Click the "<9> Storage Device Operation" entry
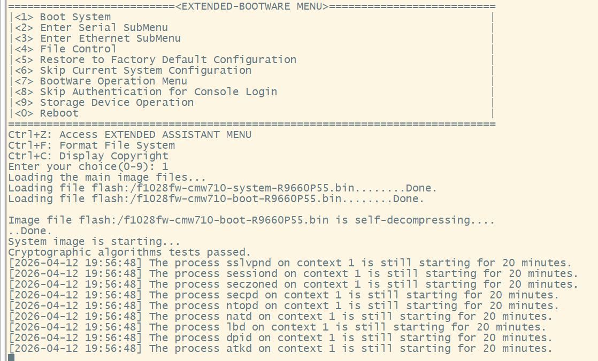This screenshot has height=361, width=598. [x=104, y=103]
